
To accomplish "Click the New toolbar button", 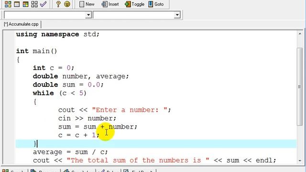I will point(87,4).
